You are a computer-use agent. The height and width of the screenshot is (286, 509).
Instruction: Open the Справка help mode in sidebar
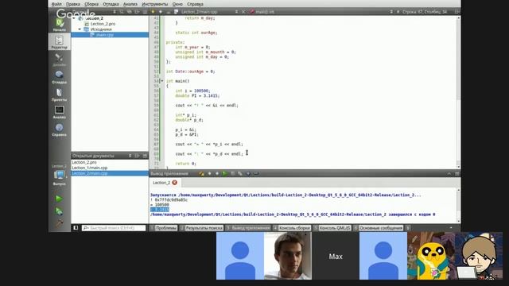pos(59,129)
